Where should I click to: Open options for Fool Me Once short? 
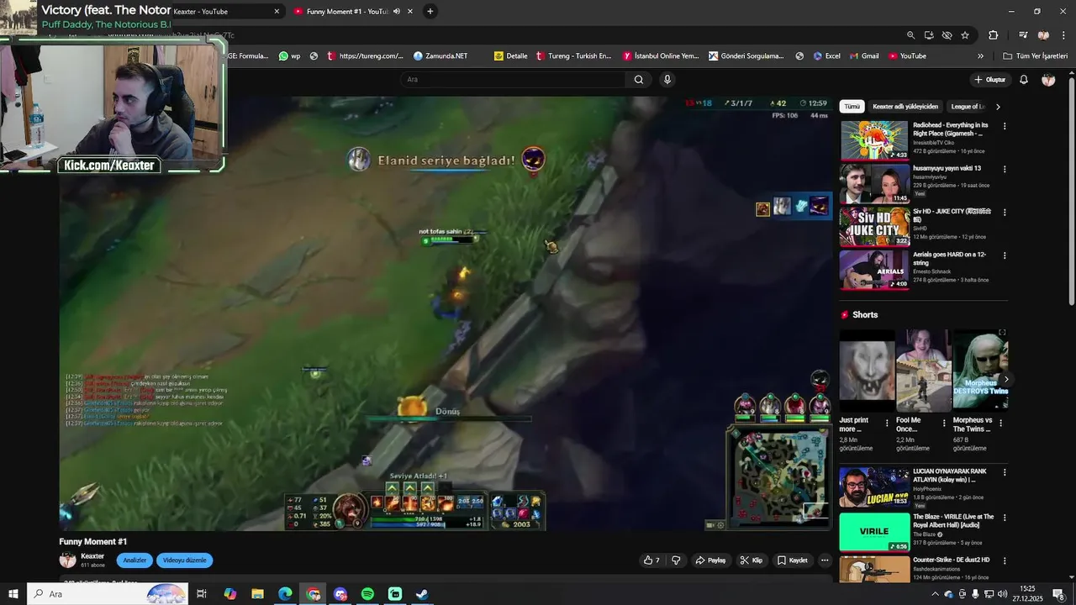(944, 423)
